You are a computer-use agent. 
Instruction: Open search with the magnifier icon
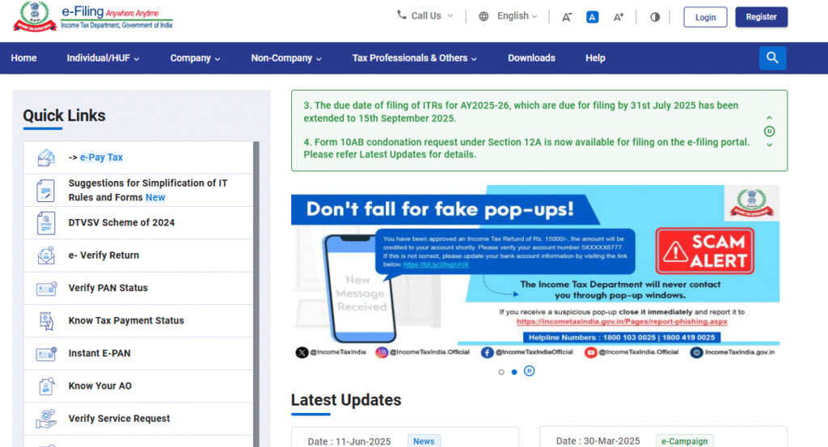tap(772, 58)
